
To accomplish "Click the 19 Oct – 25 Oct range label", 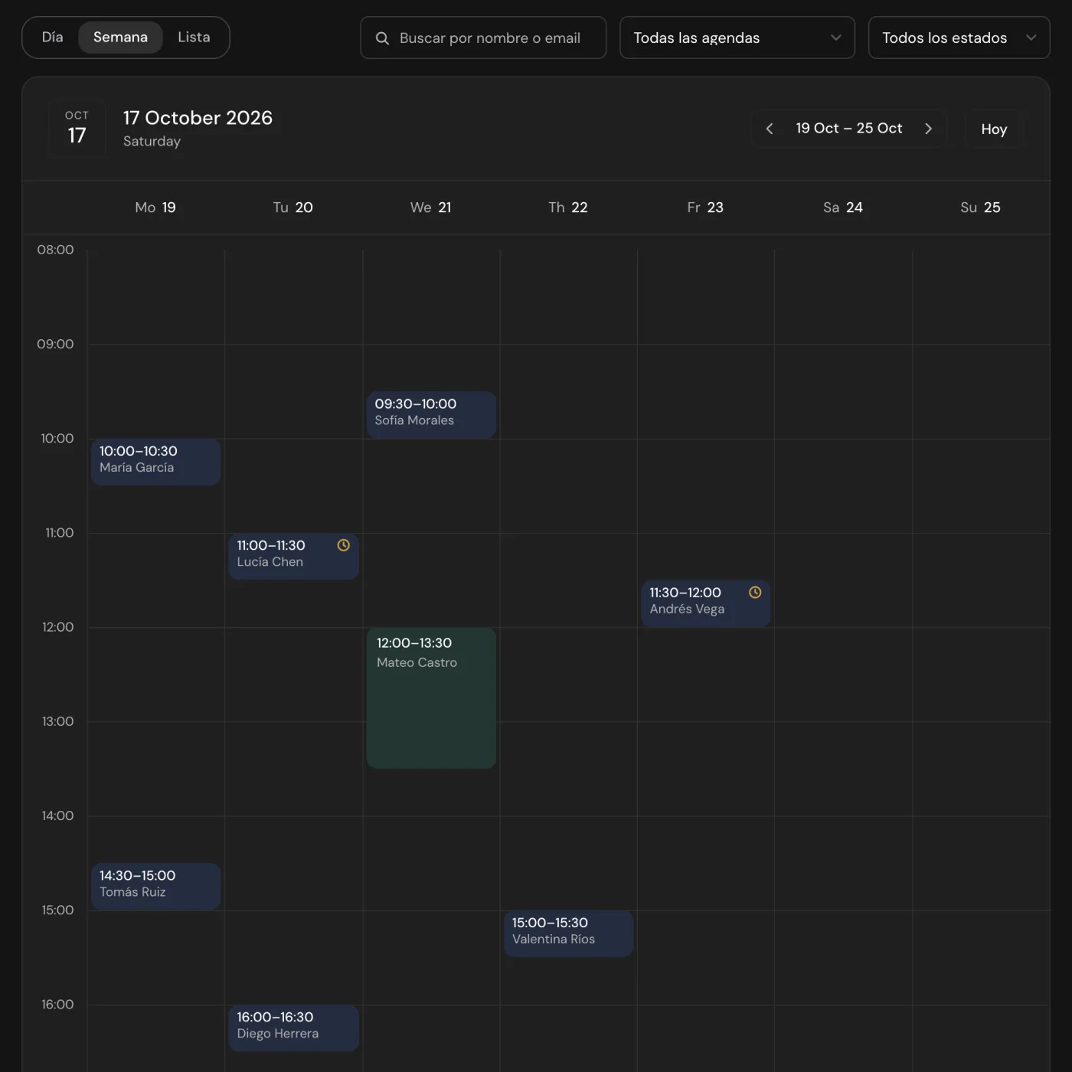I will click(x=849, y=129).
